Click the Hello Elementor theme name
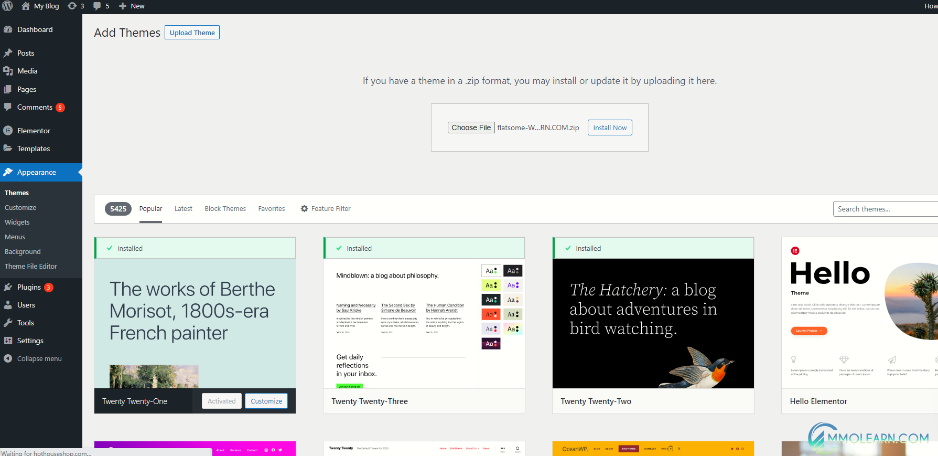This screenshot has width=938, height=456. click(x=818, y=401)
